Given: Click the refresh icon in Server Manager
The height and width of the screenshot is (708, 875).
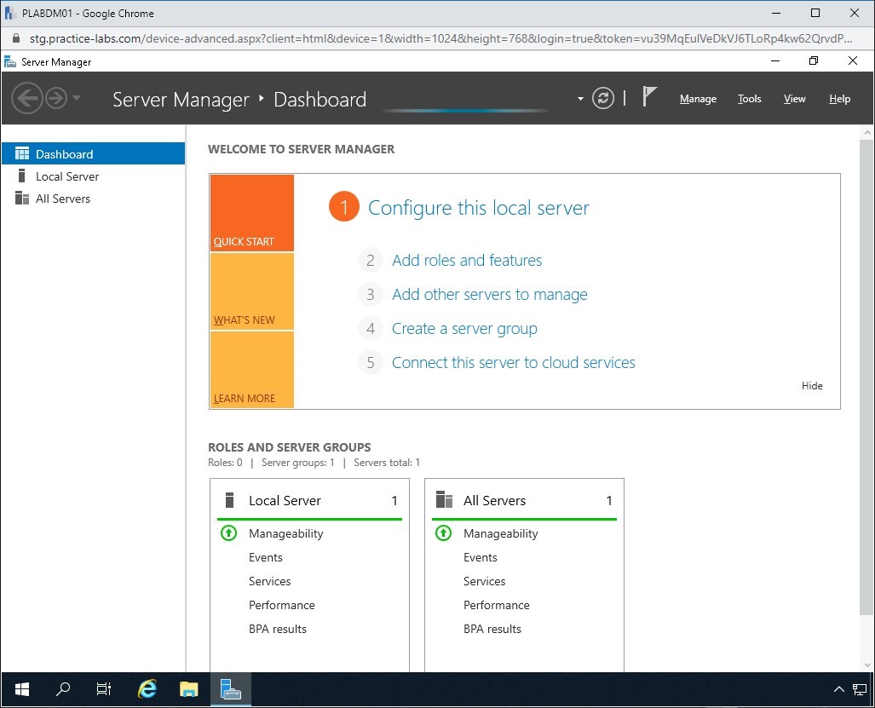Looking at the screenshot, I should click(603, 98).
